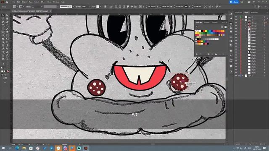Open Recolor Artwork in the control bar
Image resolution: width=269 pixels, height=151 pixels.
coord(105,7)
